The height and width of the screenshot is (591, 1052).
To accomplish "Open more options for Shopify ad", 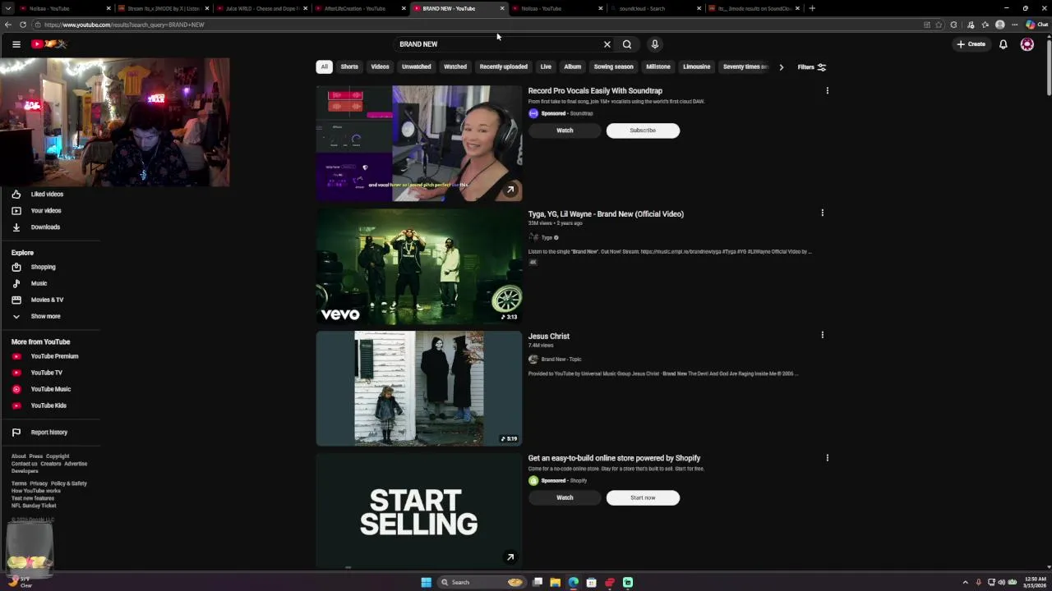I will (828, 458).
